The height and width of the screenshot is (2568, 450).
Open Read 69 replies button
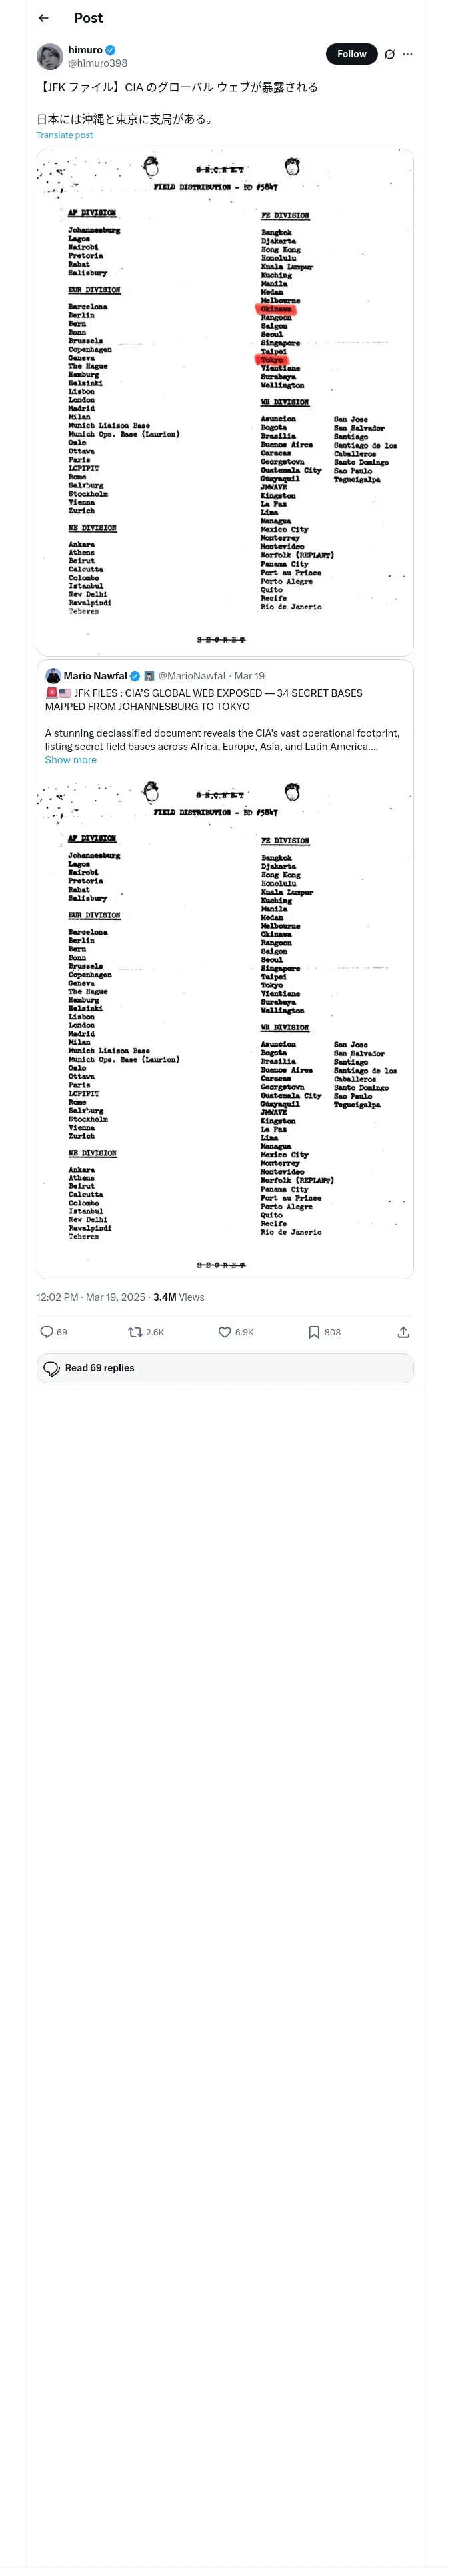(x=225, y=1368)
